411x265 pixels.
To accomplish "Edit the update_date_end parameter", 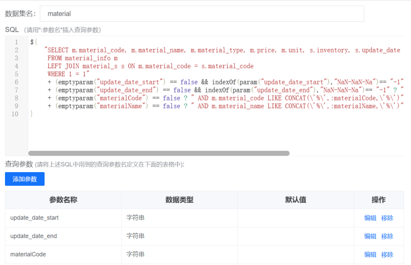I will (x=370, y=236).
